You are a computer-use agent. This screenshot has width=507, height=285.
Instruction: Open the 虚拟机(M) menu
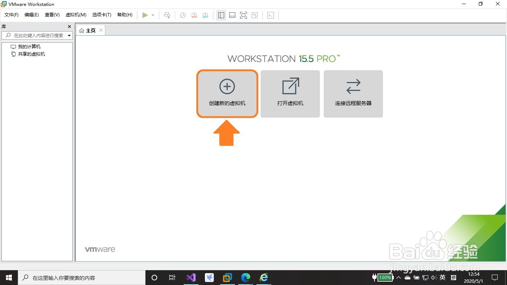(x=76, y=15)
